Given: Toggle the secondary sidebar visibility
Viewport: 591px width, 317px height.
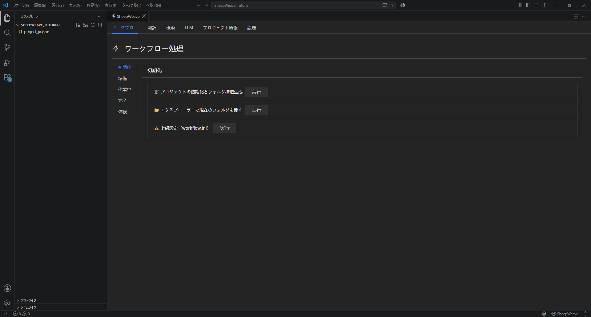Looking at the screenshot, I should tap(544, 5).
